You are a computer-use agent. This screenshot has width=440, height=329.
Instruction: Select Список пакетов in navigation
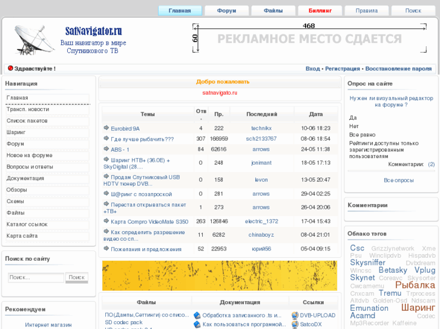[47, 121]
